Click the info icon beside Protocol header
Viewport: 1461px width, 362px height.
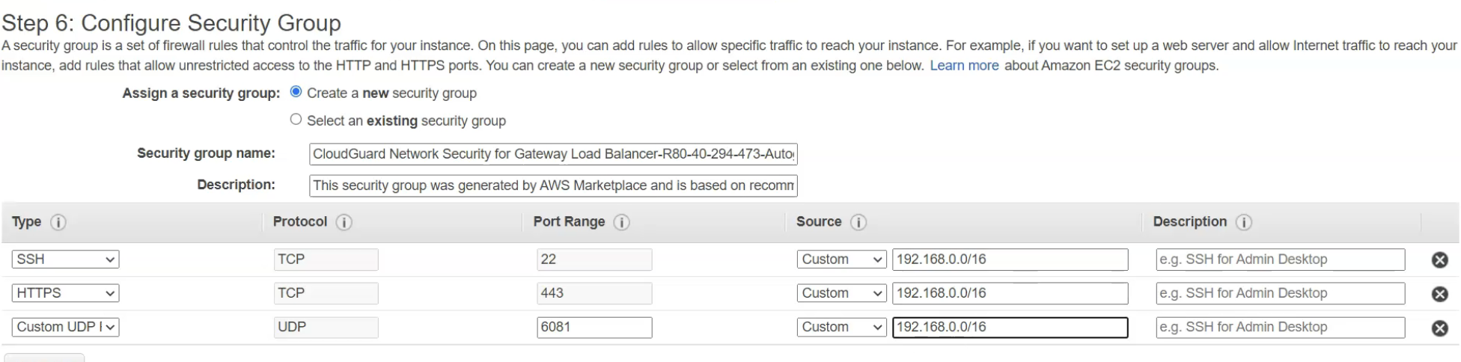click(x=344, y=223)
